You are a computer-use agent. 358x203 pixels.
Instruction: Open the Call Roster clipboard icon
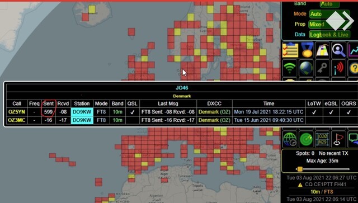(x=290, y=50)
